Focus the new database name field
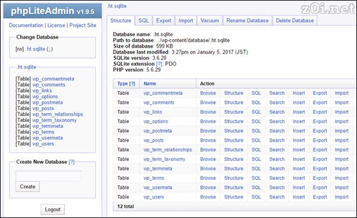 (49, 176)
